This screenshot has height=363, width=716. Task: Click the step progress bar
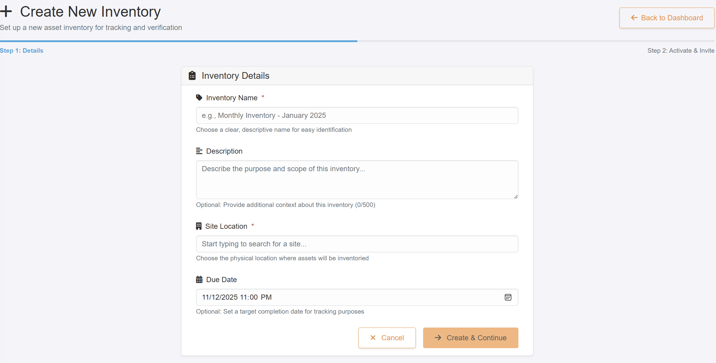click(357, 41)
